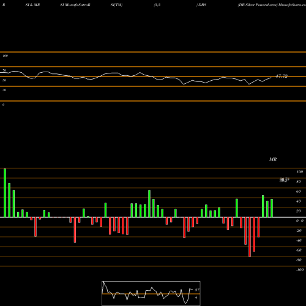Click the MR axis label -100
The height and width of the screenshot is (306, 306).
pyautogui.click(x=300, y=270)
